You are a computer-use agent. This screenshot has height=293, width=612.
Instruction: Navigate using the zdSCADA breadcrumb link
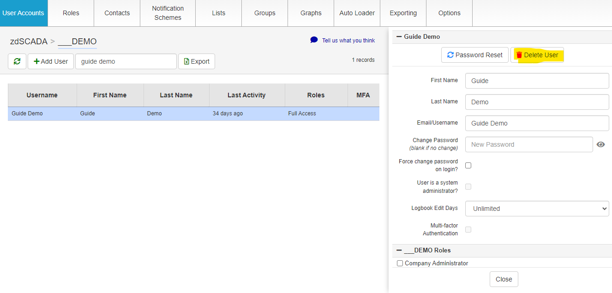28,41
